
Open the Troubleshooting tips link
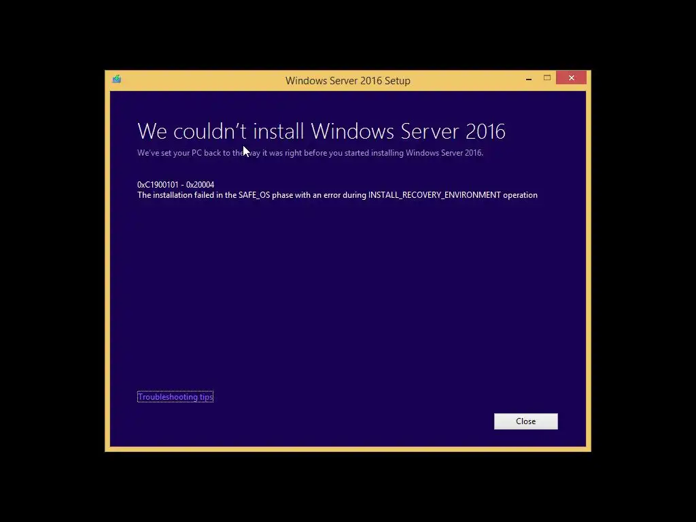click(175, 397)
